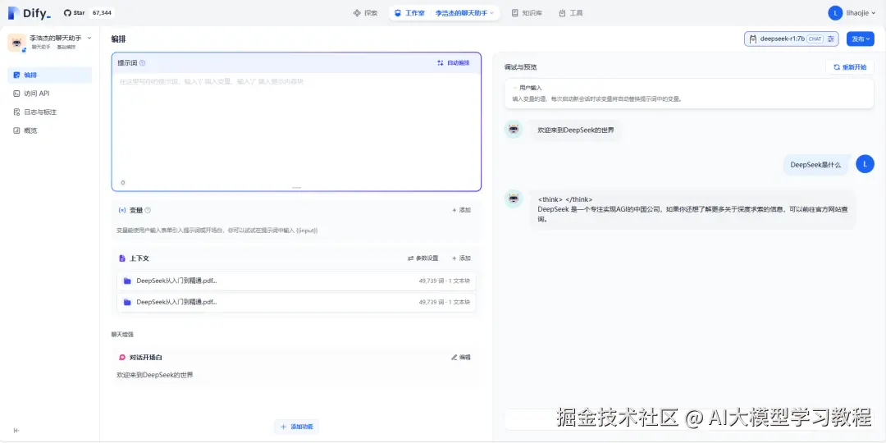Click the Dify logo
The image size is (886, 443).
coord(30,13)
